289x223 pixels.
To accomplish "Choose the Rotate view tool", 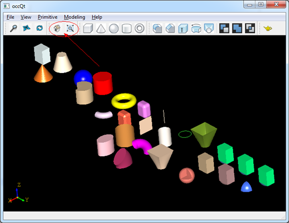I will tap(40, 28).
